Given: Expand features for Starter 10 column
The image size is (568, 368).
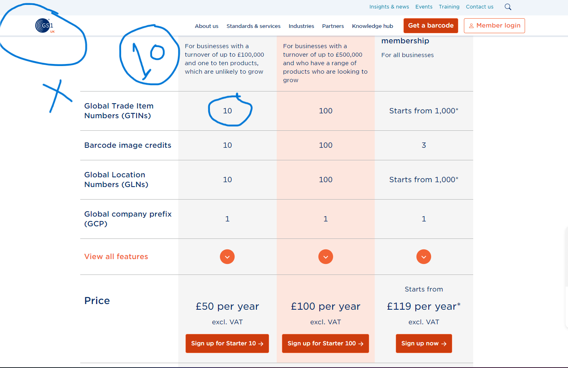Looking at the screenshot, I should [x=227, y=257].
